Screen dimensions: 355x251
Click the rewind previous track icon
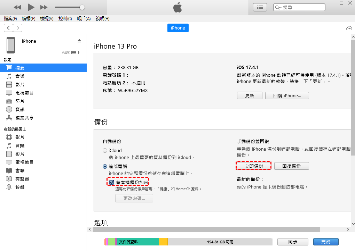coord(17,7)
